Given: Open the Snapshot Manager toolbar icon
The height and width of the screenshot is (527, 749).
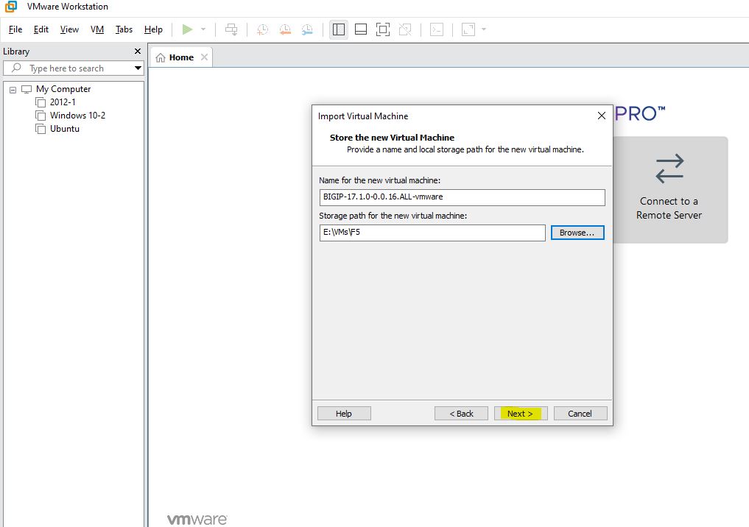Looking at the screenshot, I should [x=307, y=29].
